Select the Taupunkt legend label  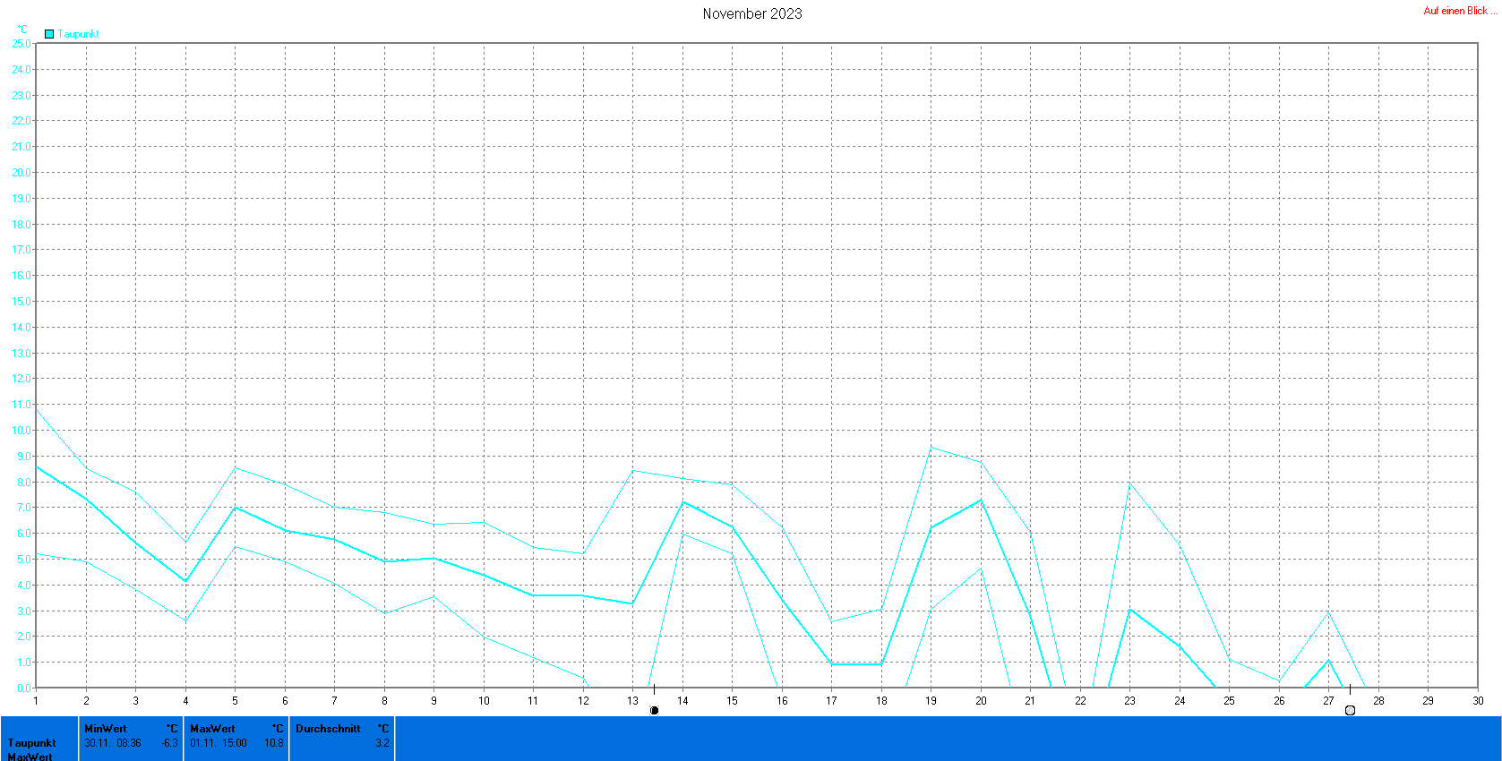click(79, 34)
